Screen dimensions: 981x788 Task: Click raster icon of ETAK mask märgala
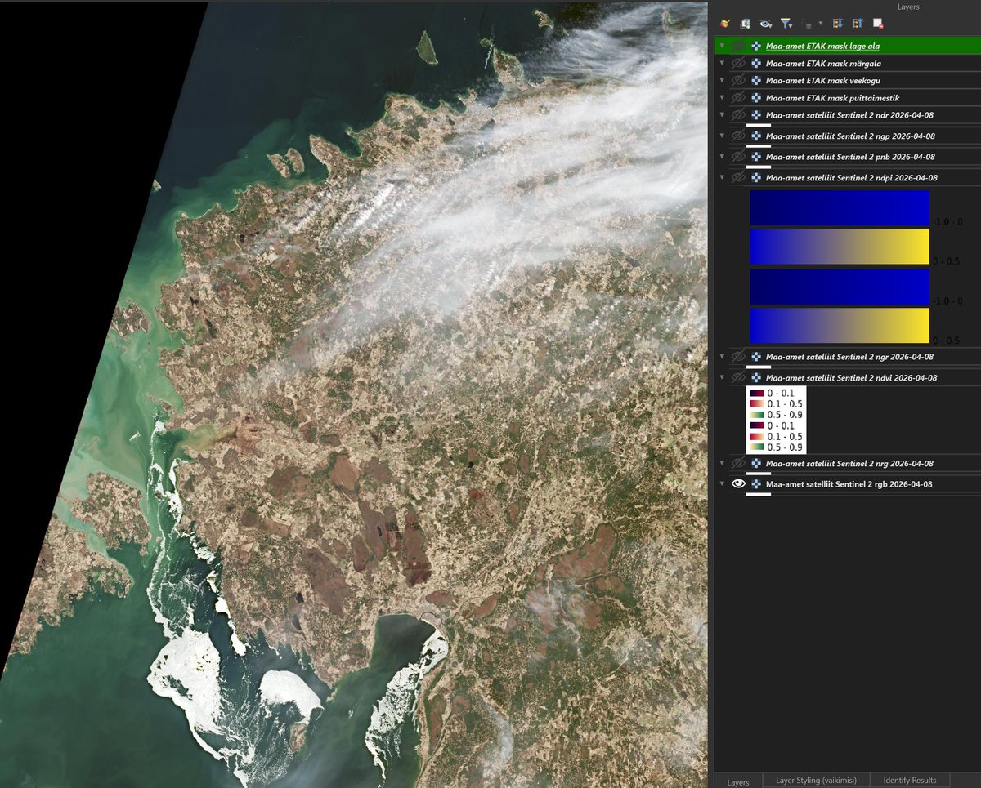tap(757, 63)
